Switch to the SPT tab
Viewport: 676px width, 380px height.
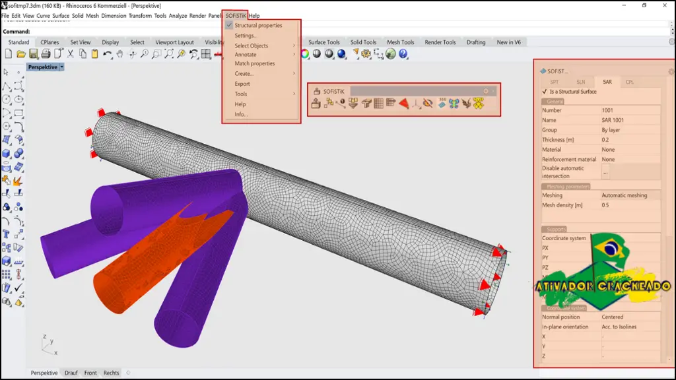tap(555, 82)
